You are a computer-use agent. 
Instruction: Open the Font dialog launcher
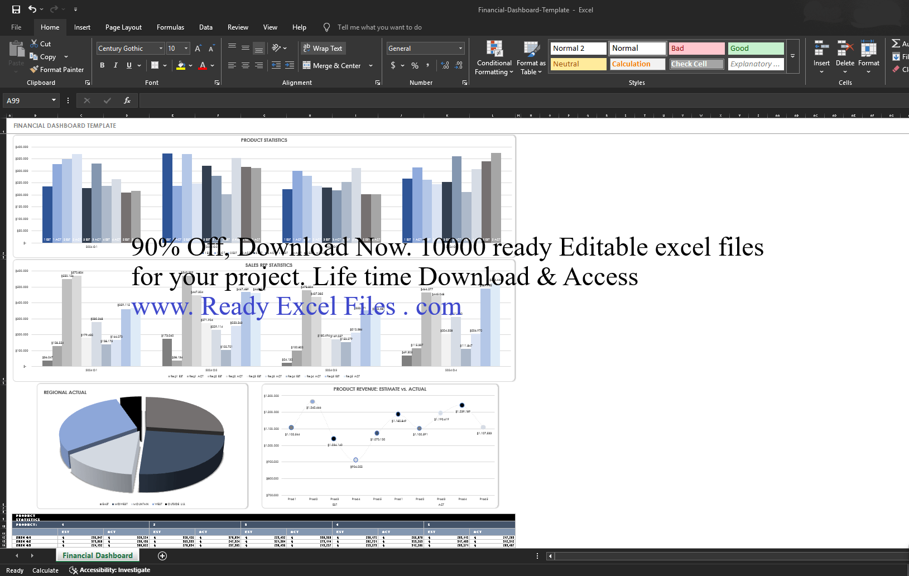tap(217, 83)
